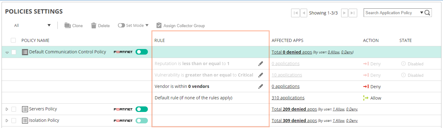443x128 pixels.
Task: Collapse the Default Communication Control Policy
Action: pyautogui.click(x=7, y=52)
